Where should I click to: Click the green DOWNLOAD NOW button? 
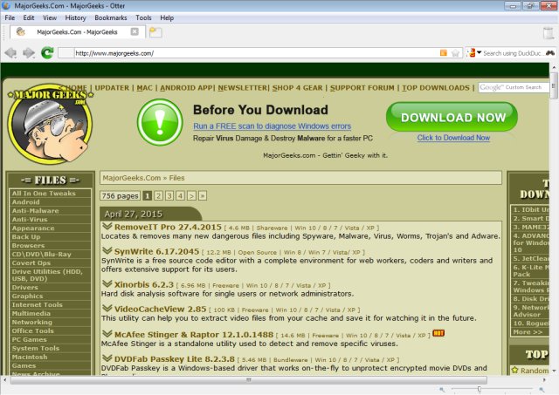[445, 117]
